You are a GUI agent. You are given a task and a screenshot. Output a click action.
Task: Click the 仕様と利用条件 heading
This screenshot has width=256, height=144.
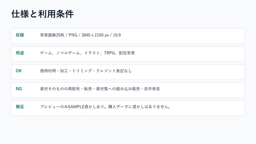[x=42, y=14]
